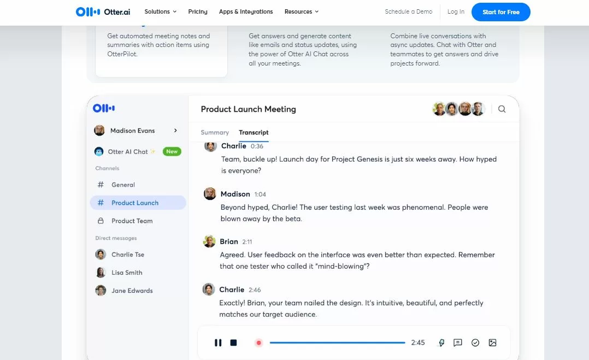Viewport: 589px width, 360px height.
Task: Click Jane Edwards' avatar in direct messages
Action: coord(101,291)
